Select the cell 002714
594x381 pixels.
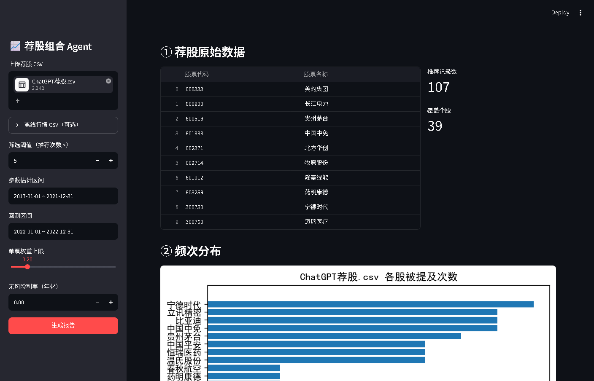241,163
